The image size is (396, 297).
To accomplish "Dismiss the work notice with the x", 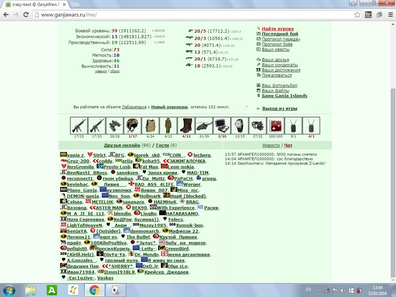I will click(247, 107).
